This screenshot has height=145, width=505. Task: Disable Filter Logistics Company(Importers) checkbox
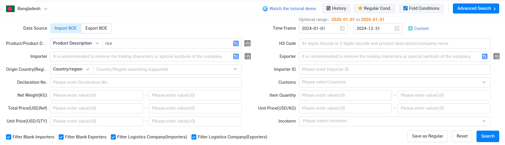(x=113, y=137)
